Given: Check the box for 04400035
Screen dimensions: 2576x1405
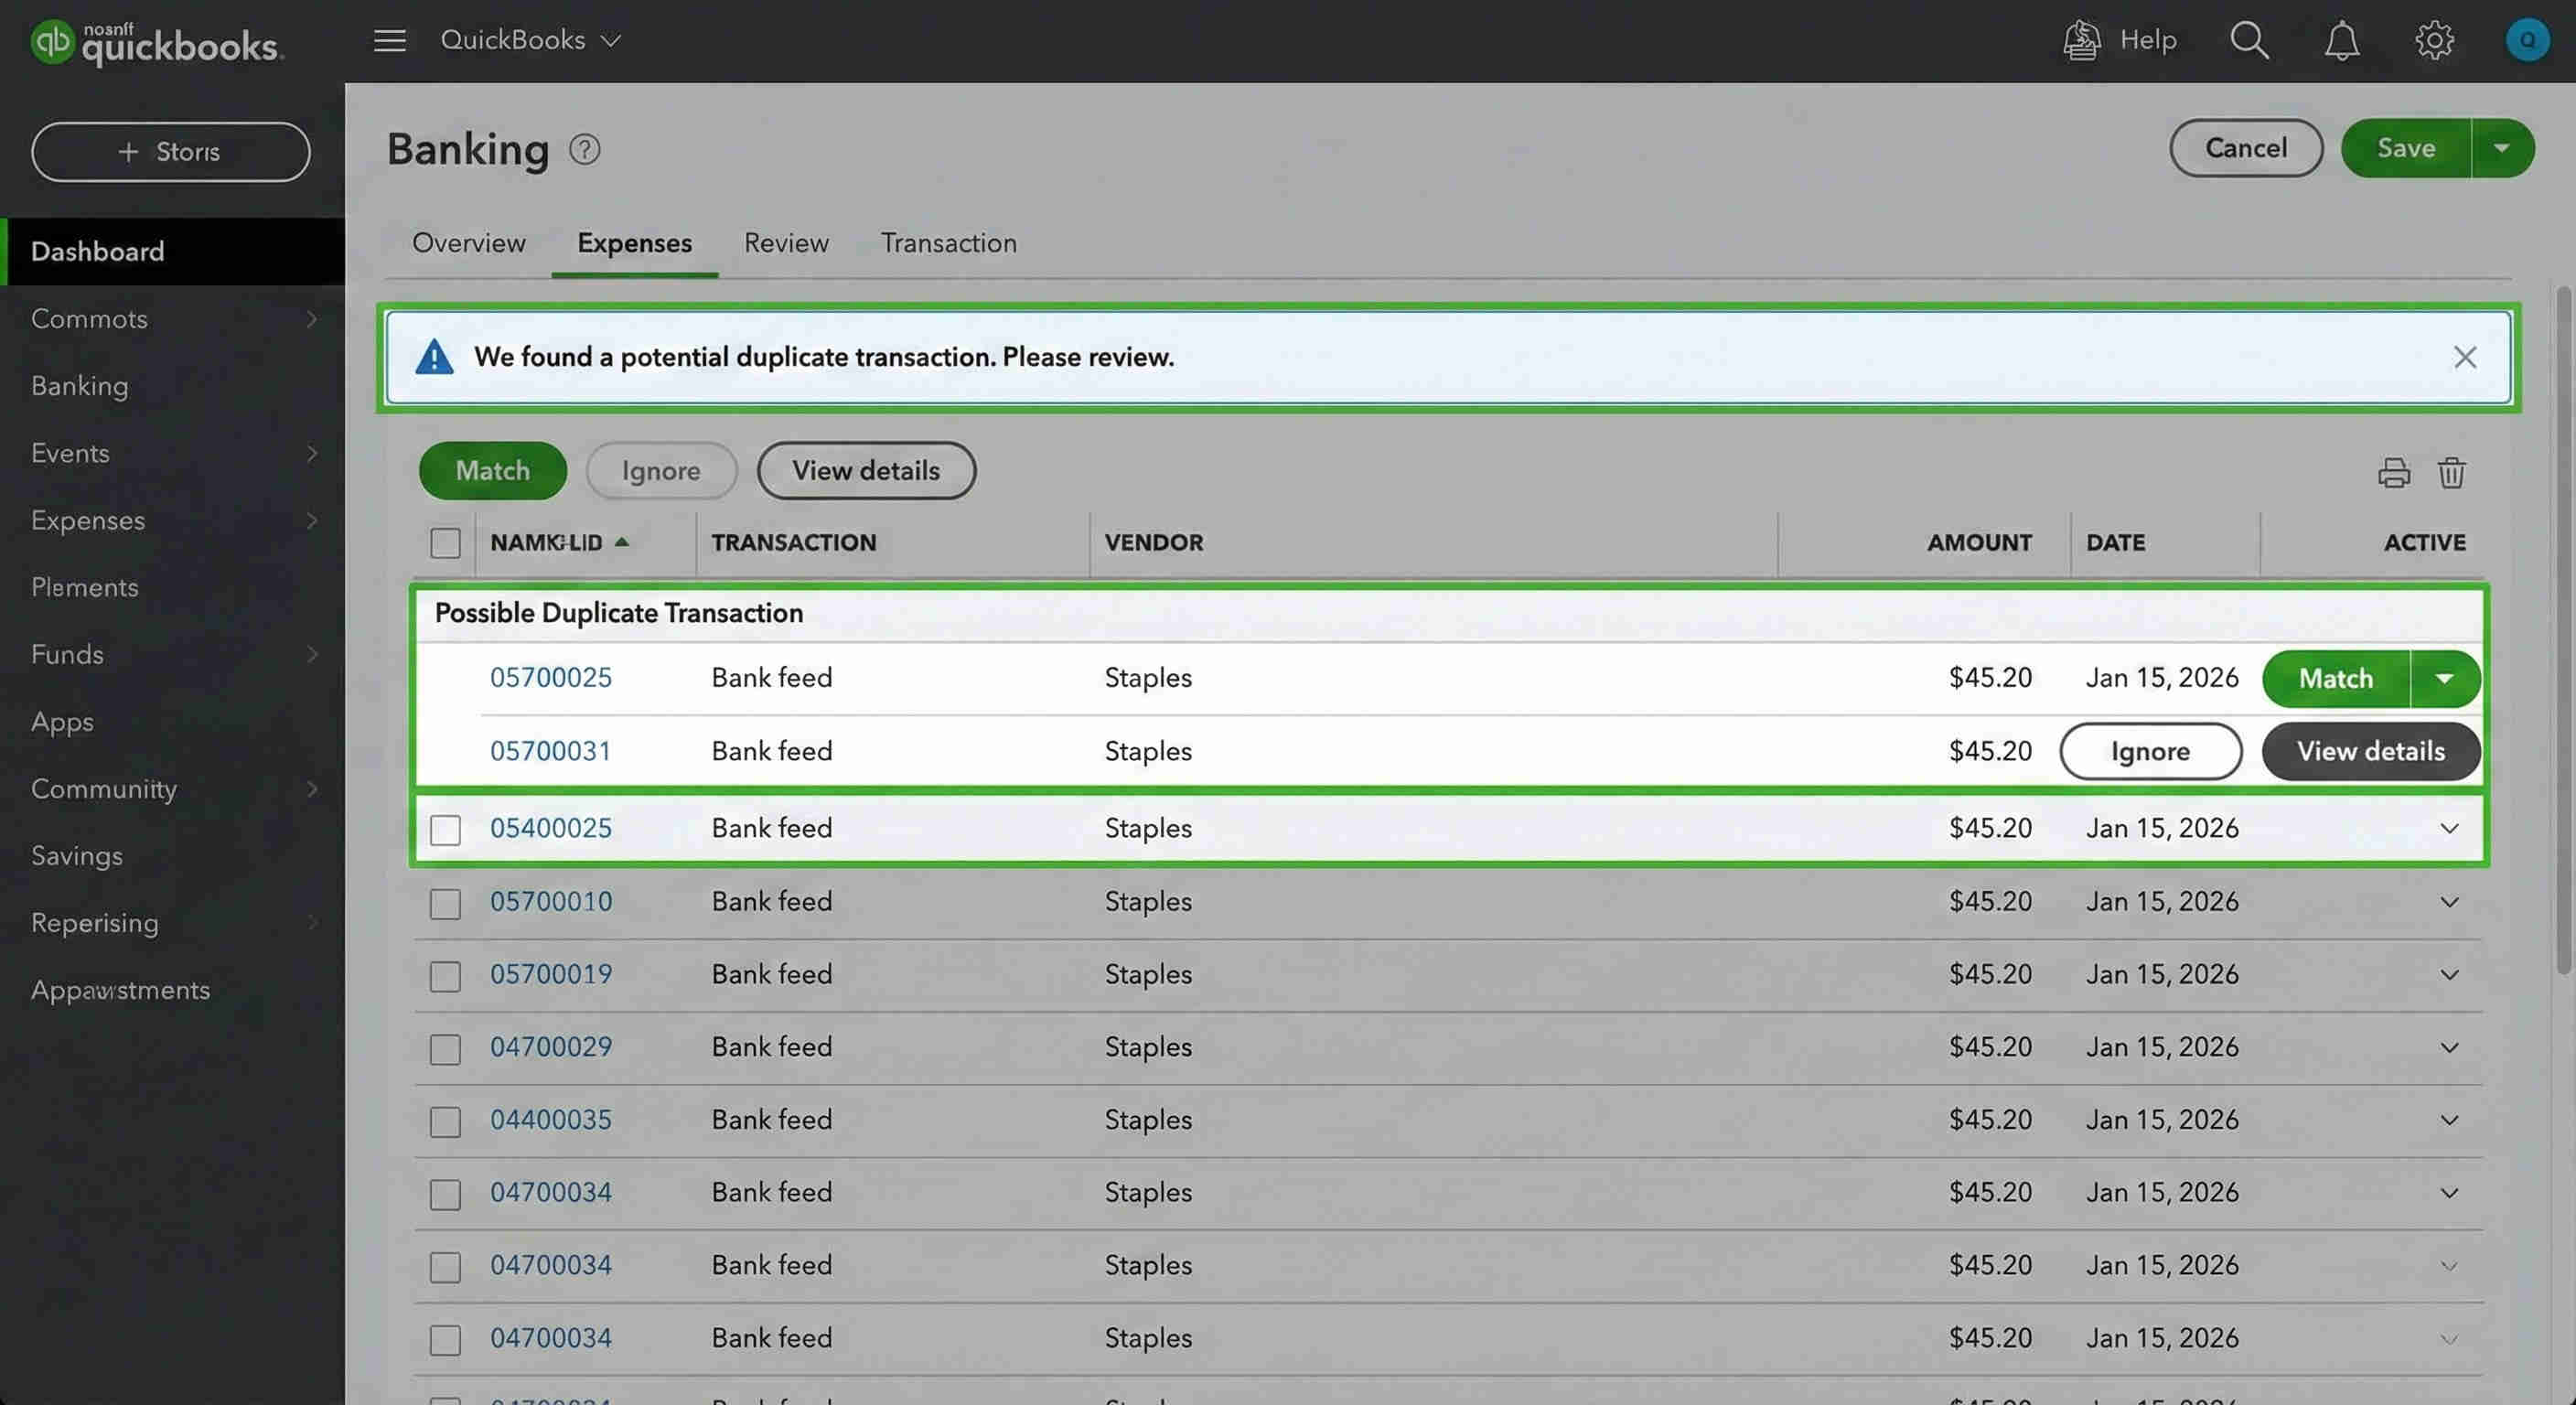Looking at the screenshot, I should point(445,1121).
